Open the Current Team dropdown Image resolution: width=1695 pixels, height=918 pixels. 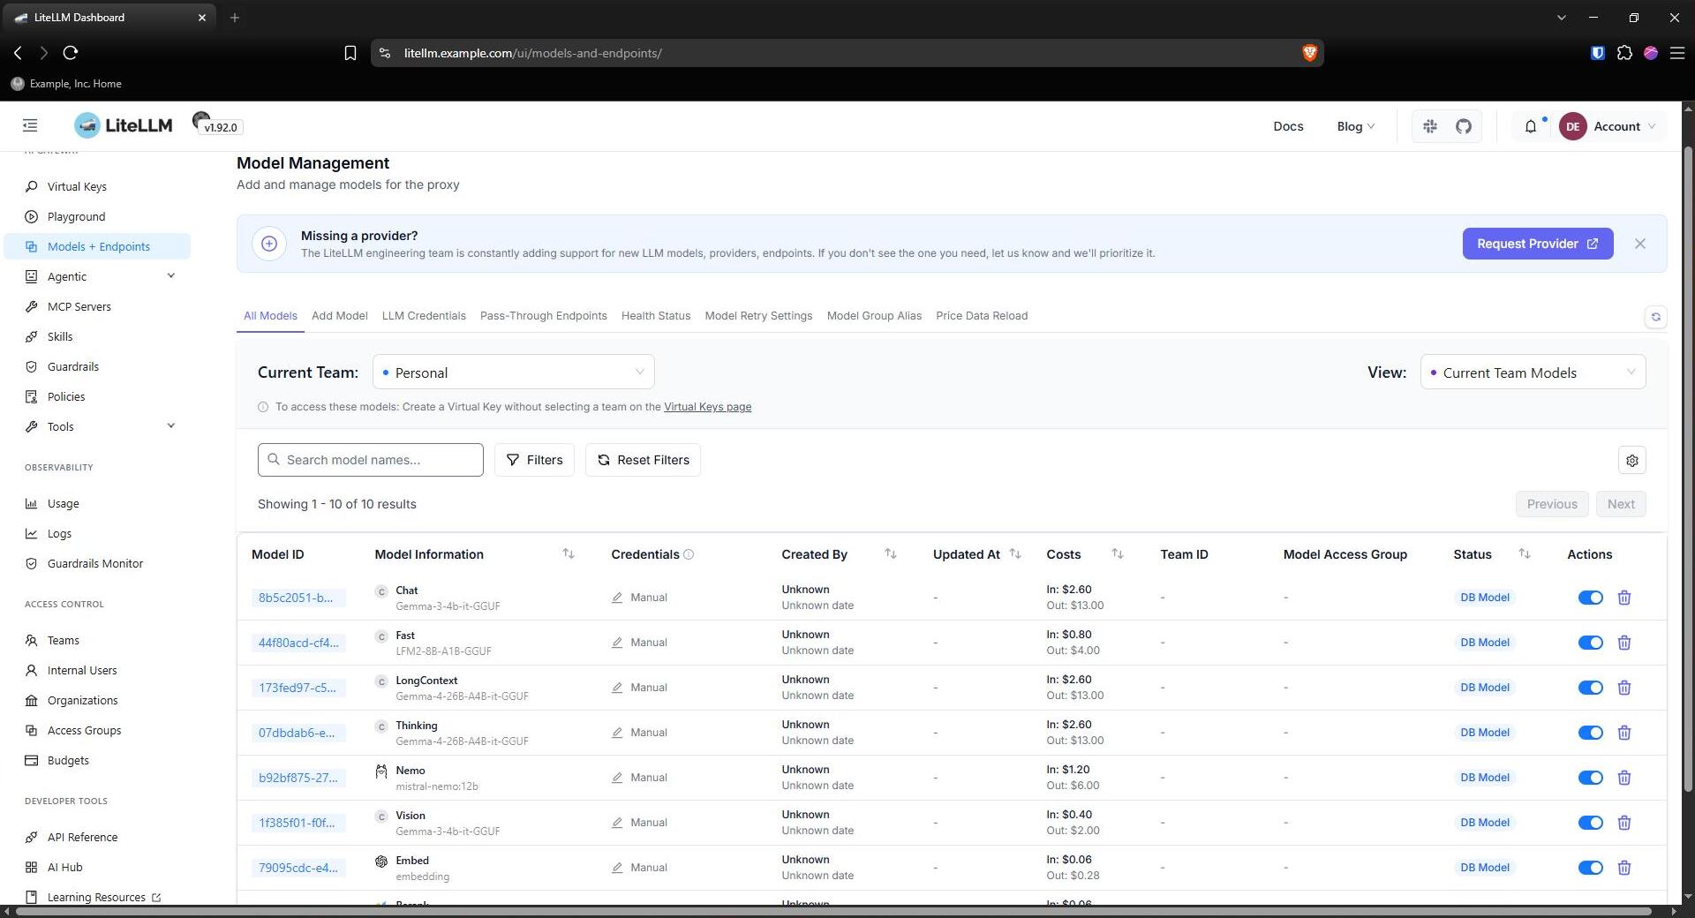(x=513, y=372)
